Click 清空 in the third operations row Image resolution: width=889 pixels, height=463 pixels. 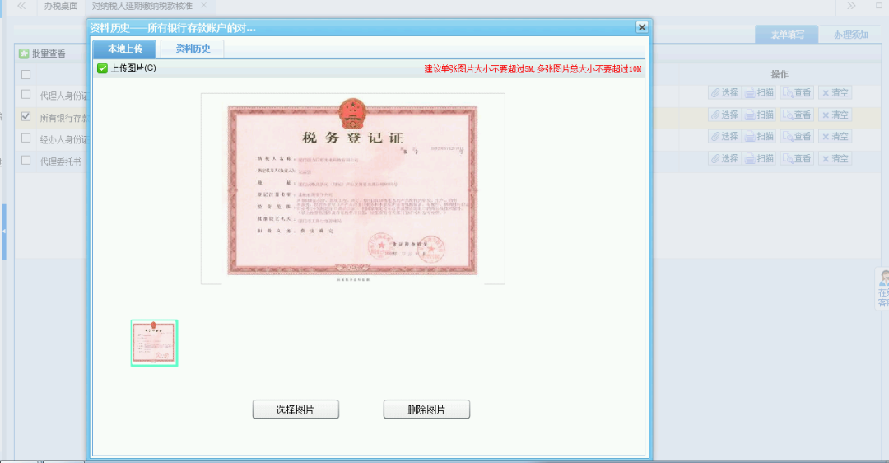(x=835, y=136)
